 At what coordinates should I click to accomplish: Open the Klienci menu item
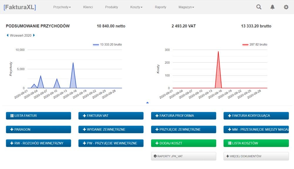(x=88, y=7)
